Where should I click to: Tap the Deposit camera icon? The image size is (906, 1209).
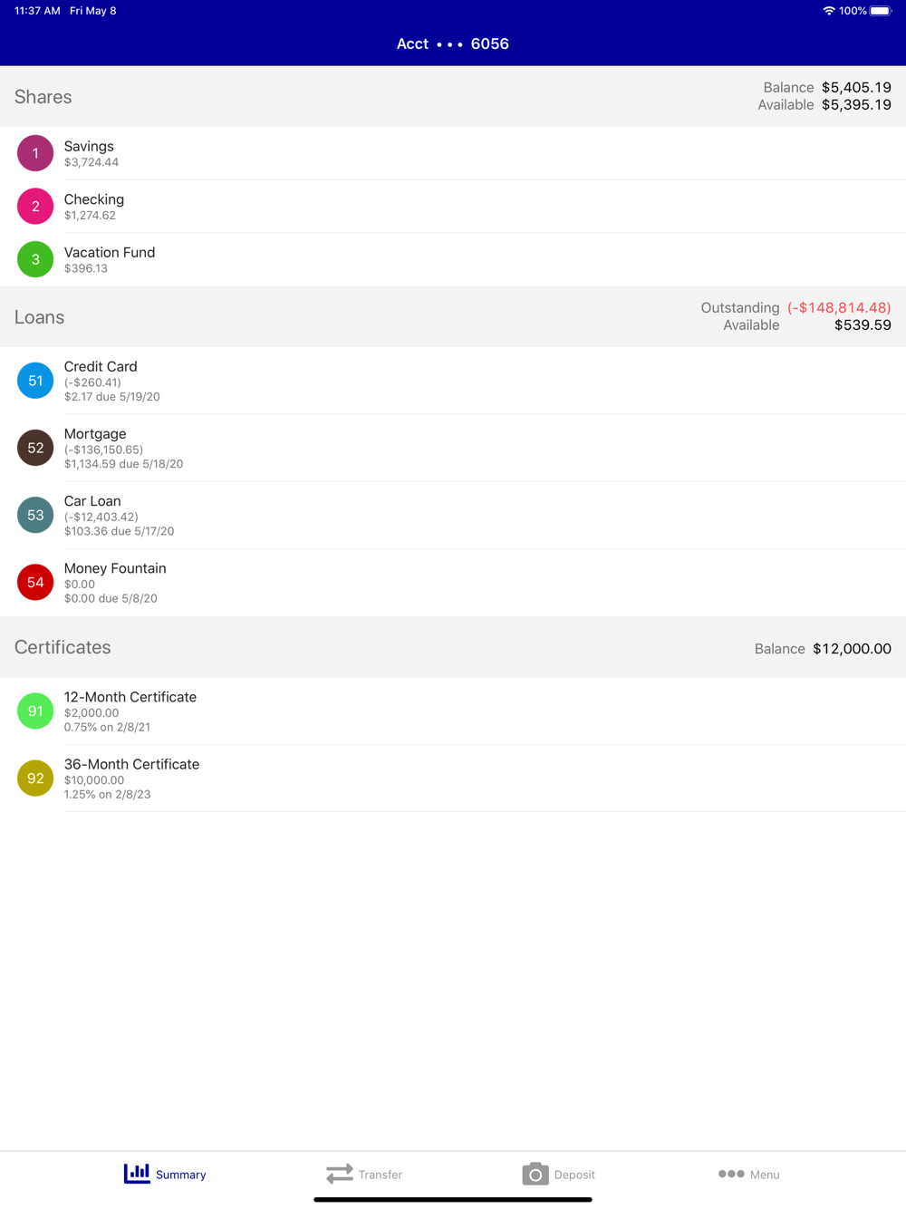tap(535, 1174)
